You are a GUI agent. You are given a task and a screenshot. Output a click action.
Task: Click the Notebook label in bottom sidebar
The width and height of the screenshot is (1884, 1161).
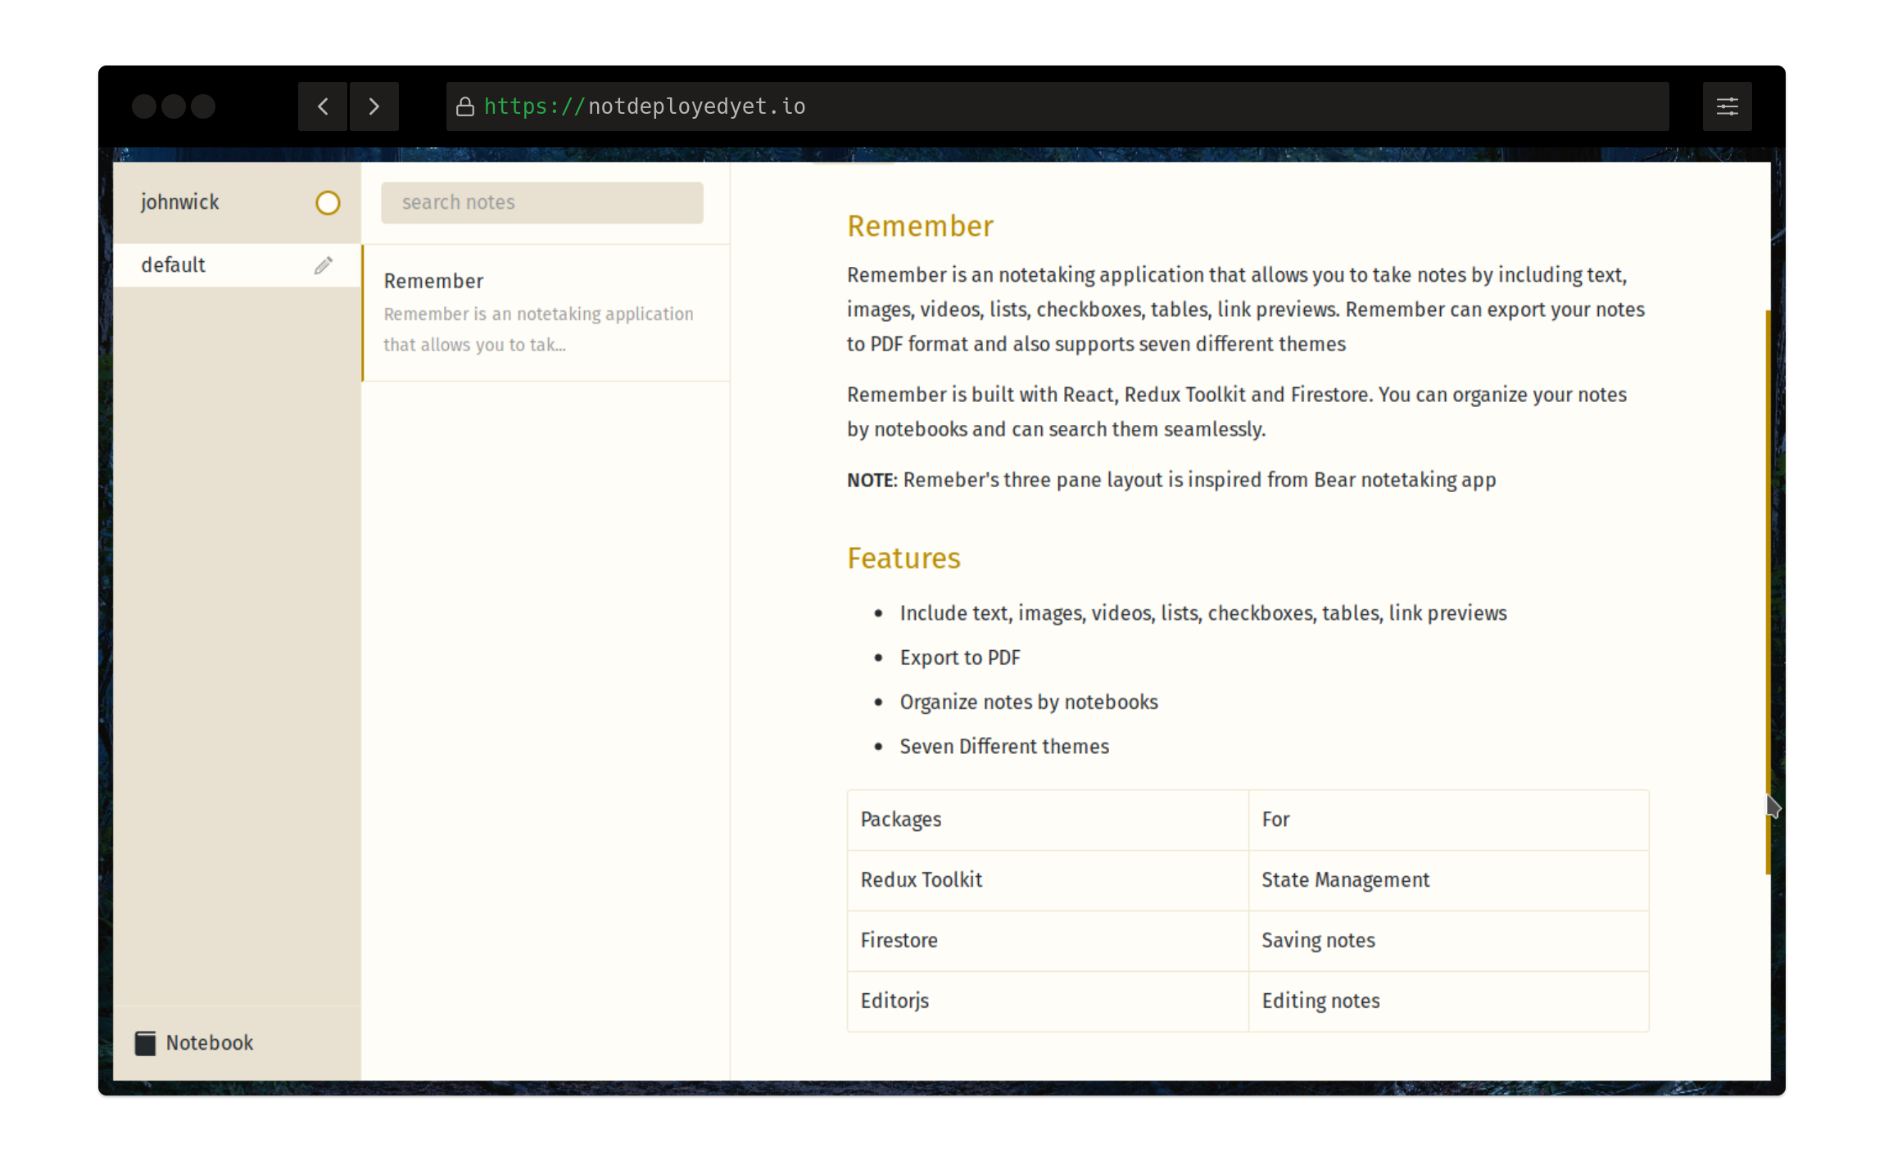(x=210, y=1043)
